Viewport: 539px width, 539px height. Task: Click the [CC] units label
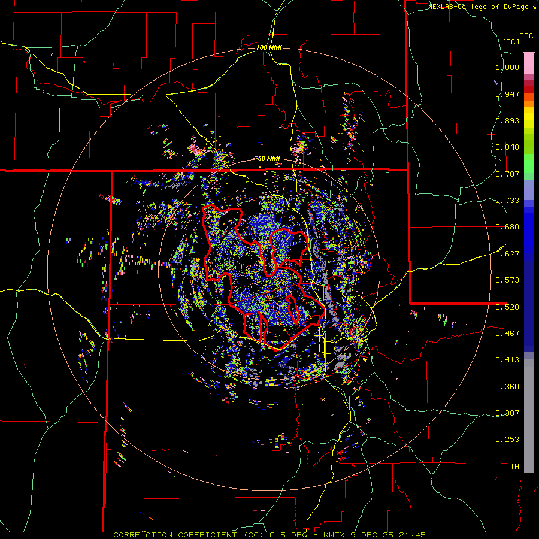point(511,41)
